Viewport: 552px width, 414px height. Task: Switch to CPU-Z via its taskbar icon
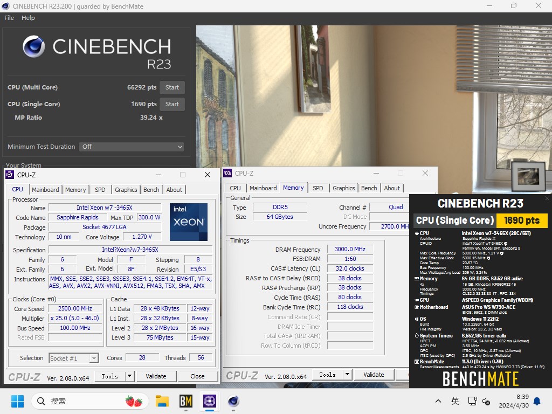click(210, 401)
